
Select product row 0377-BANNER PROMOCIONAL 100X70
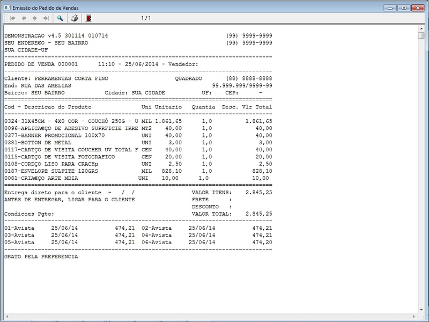pos(138,136)
